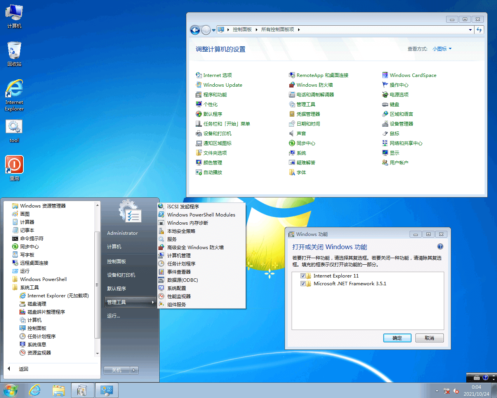Click the back arrow in Control Panel
The height and width of the screenshot is (398, 497).
click(x=195, y=30)
